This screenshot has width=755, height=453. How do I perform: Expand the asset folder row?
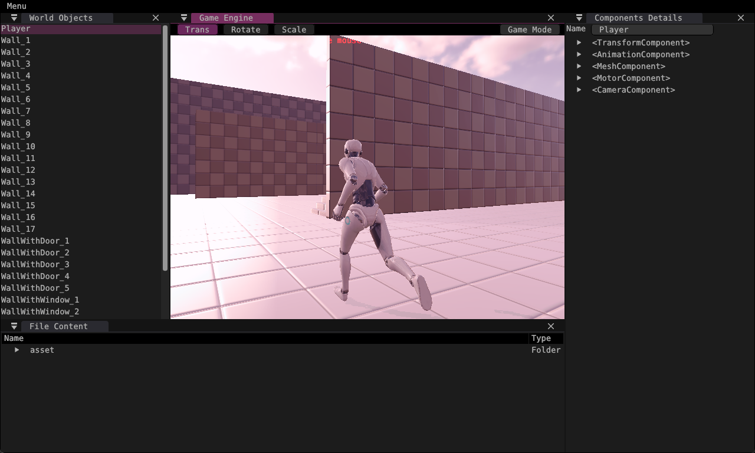coord(17,350)
